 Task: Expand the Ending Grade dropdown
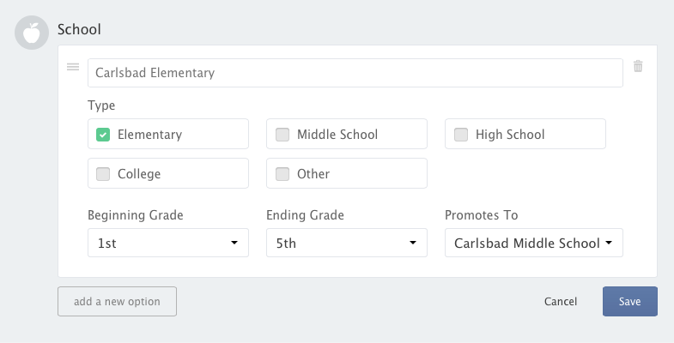pyautogui.click(x=347, y=243)
